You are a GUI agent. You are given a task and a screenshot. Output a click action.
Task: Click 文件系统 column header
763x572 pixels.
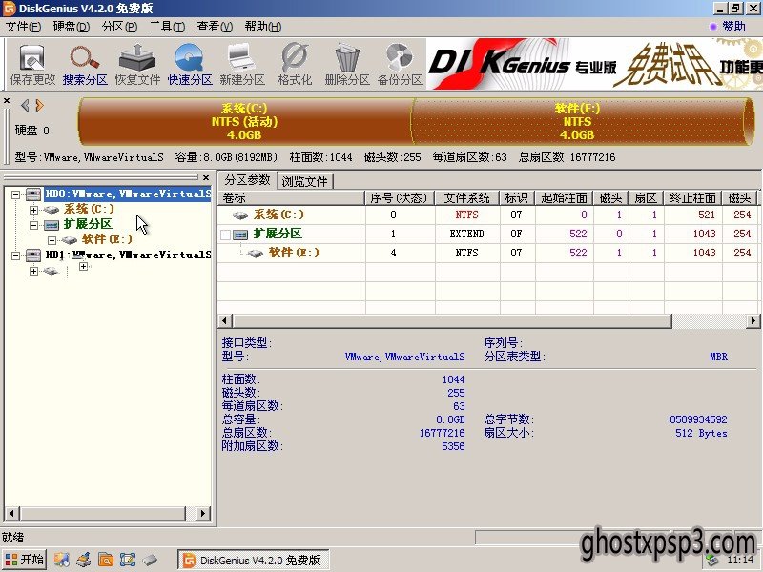[x=466, y=198]
